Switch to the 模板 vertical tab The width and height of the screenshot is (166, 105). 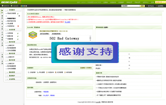click(x=2, y=39)
